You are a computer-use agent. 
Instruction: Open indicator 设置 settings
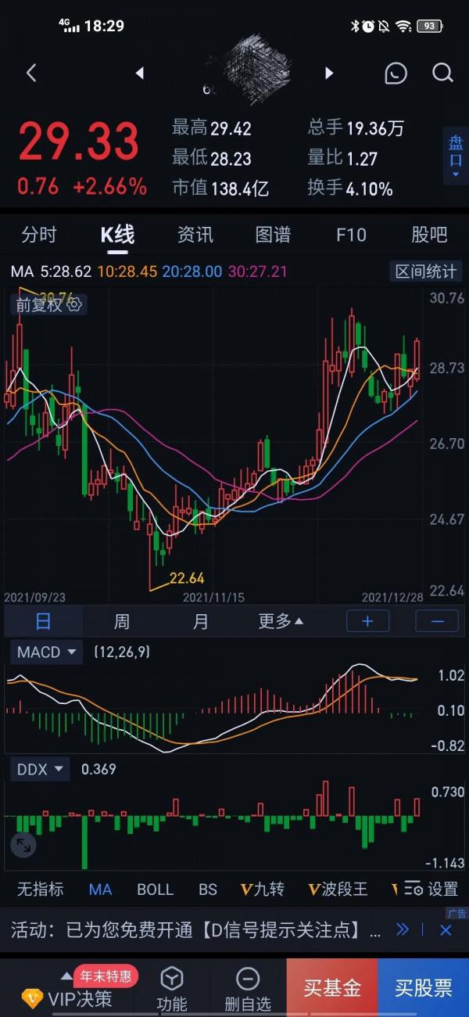click(x=431, y=889)
